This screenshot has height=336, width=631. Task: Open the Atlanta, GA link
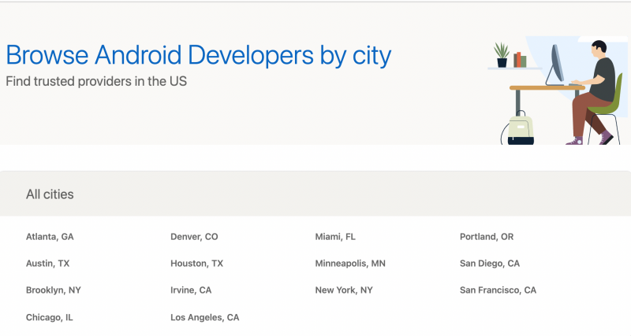50,236
